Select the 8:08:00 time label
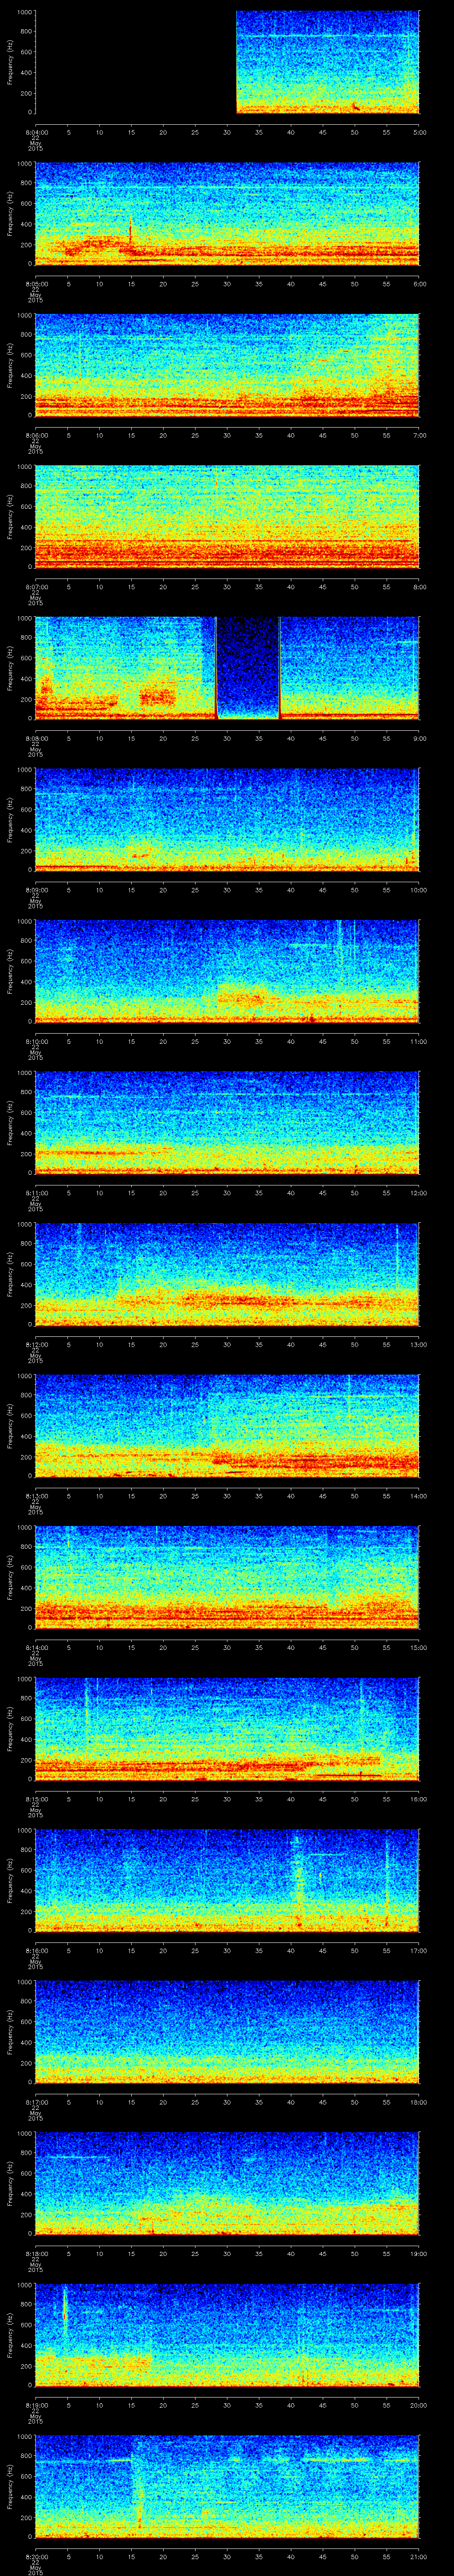 click(35, 738)
